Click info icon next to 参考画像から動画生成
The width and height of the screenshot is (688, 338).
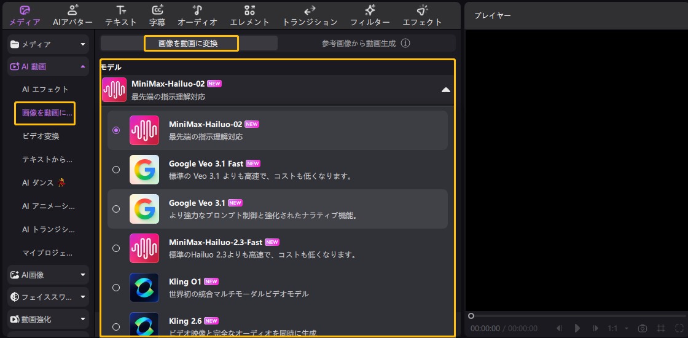[x=406, y=44]
